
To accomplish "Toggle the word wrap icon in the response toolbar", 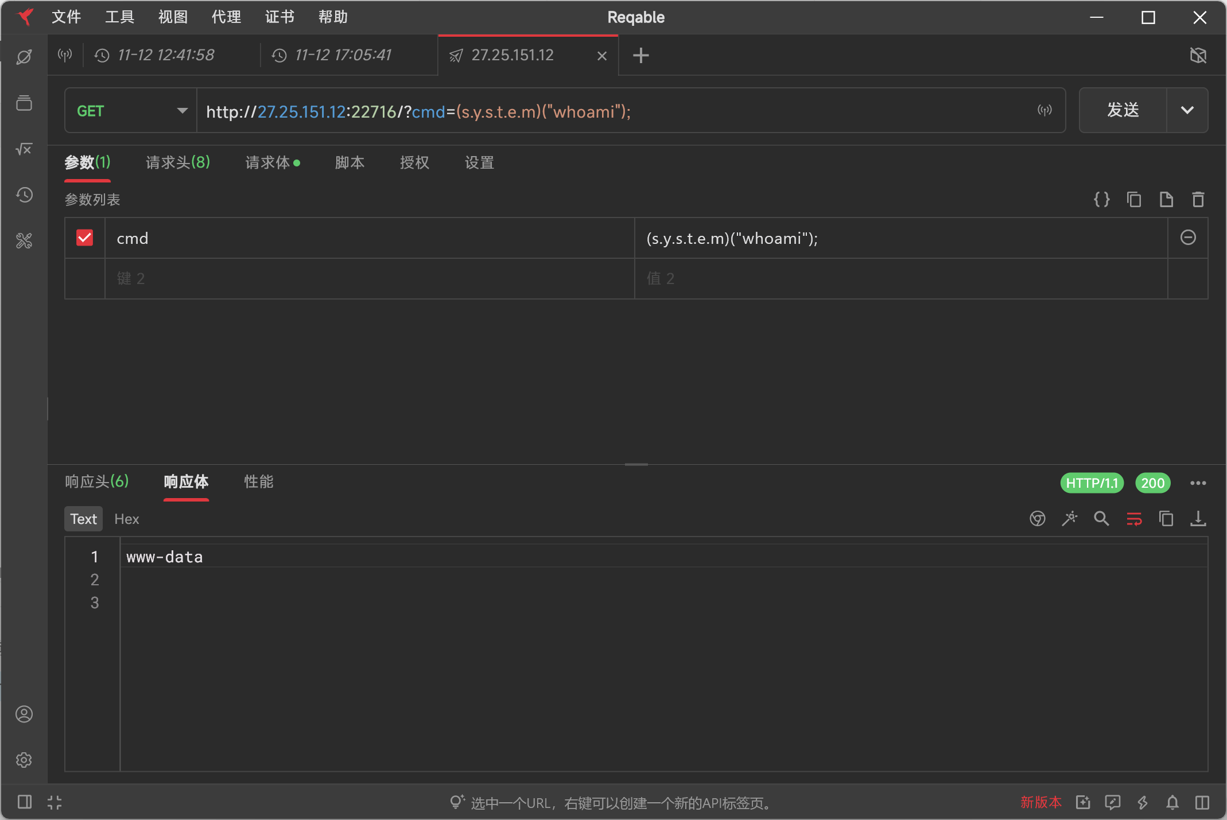I will pos(1134,519).
